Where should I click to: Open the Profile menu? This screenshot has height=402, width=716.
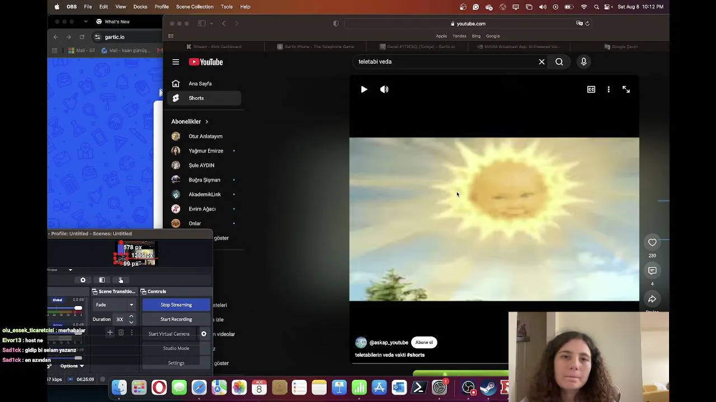click(162, 7)
